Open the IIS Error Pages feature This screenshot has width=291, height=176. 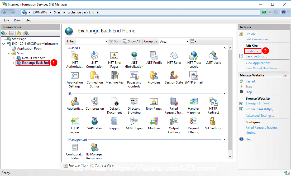click(x=154, y=104)
